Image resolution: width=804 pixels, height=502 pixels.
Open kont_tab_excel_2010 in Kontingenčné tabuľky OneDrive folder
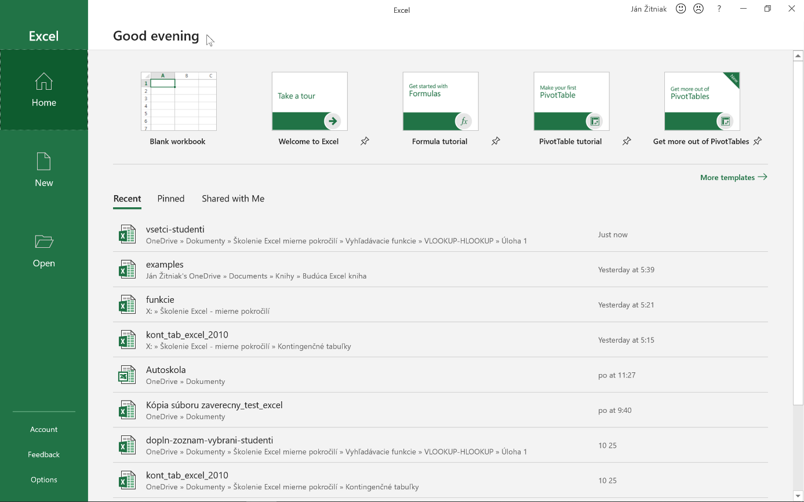[x=441, y=481]
